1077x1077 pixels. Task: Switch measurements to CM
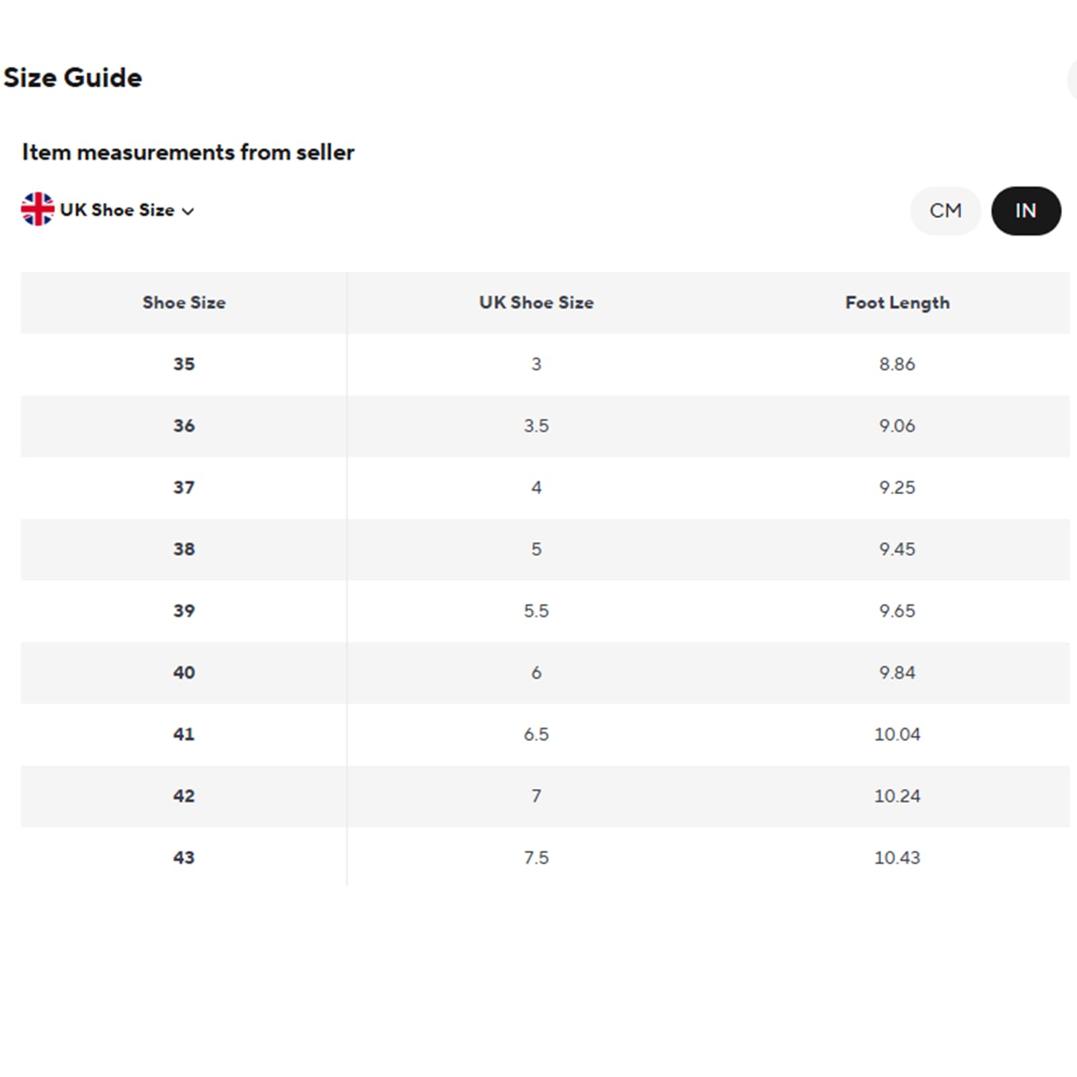pyautogui.click(x=945, y=211)
